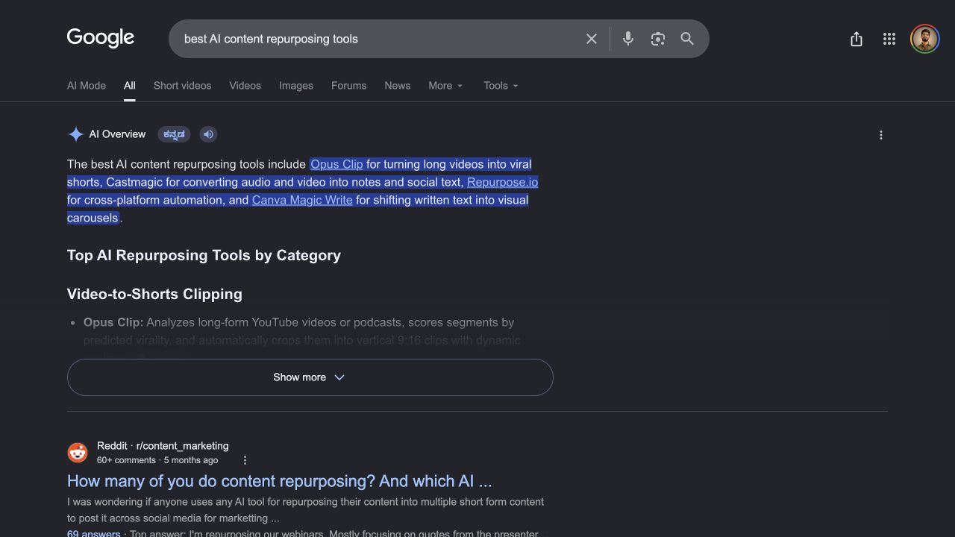Select the All results tab

(130, 86)
